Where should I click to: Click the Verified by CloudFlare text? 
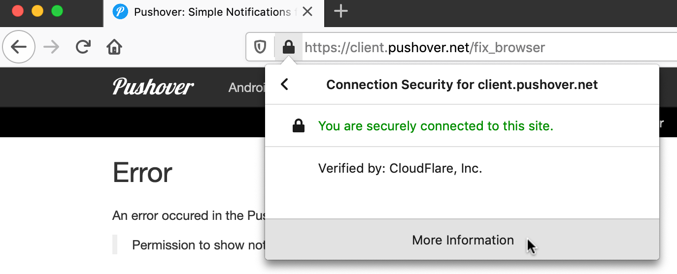400,169
